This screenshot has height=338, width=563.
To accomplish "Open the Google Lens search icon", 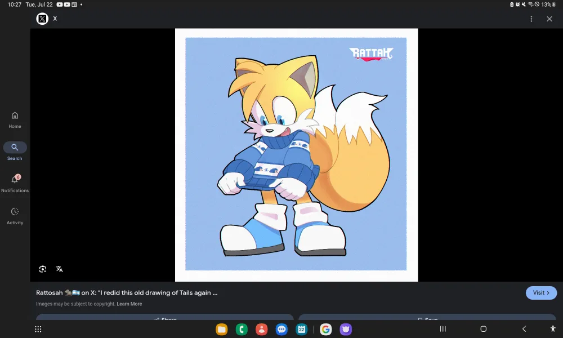I will tap(43, 269).
